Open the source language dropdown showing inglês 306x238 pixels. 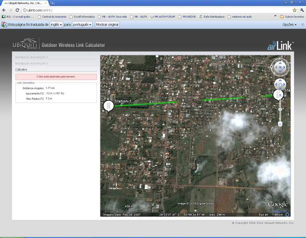56,25
